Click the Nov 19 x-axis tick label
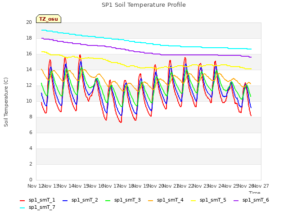Image resolution: width=288 pixels, height=216 pixels. point(141,186)
